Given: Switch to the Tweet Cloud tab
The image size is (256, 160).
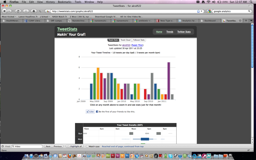Looking at the screenshot, I should [x=125, y=40].
